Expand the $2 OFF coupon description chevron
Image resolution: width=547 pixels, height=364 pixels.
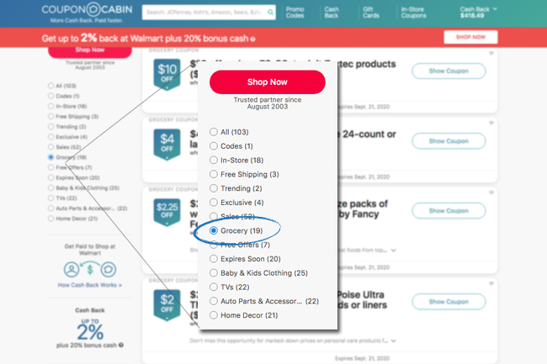coord(394,340)
